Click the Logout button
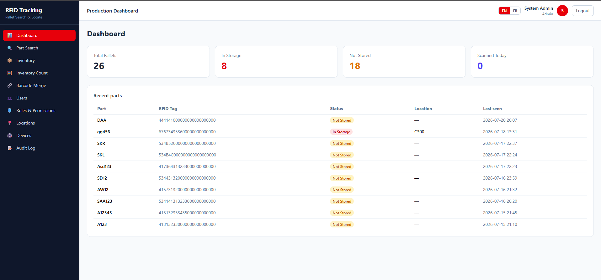 (x=582, y=11)
